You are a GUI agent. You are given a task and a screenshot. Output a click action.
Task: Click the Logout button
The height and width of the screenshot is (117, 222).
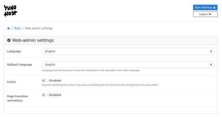click(205, 14)
